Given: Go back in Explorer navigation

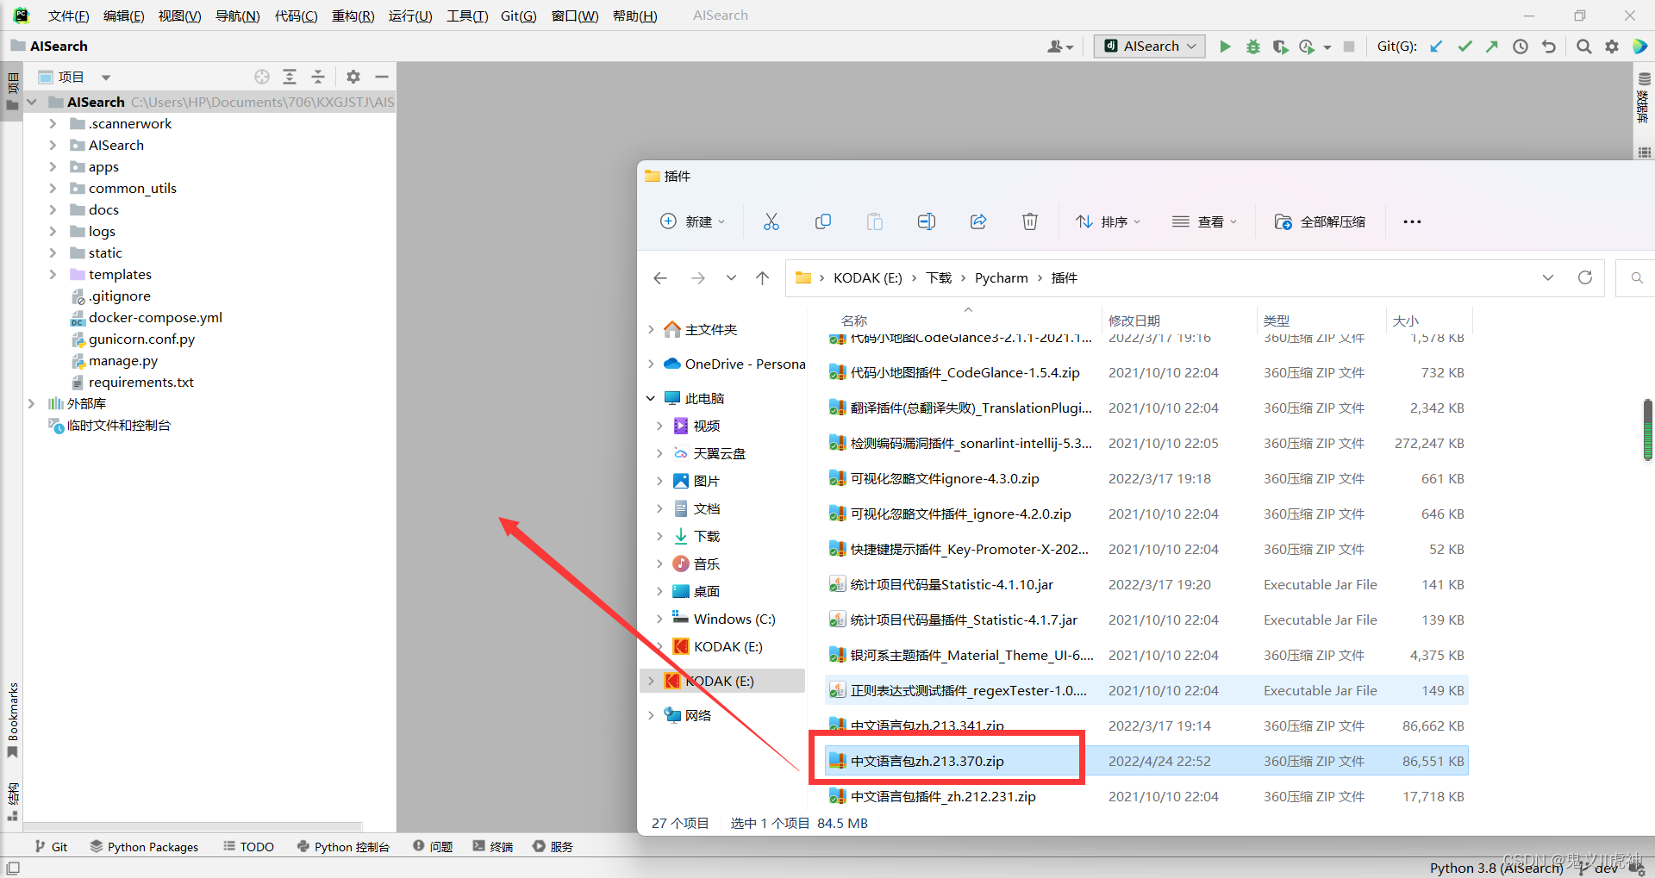Looking at the screenshot, I should point(660,277).
